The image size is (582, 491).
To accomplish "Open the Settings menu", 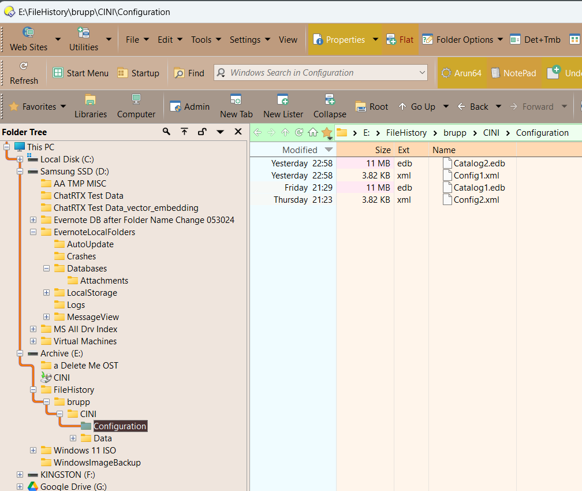I will (x=249, y=40).
